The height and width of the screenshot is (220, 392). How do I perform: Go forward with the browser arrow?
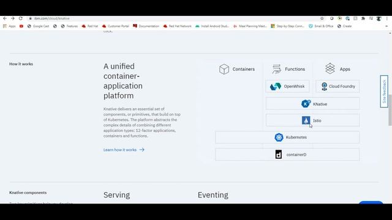coord(13,18)
